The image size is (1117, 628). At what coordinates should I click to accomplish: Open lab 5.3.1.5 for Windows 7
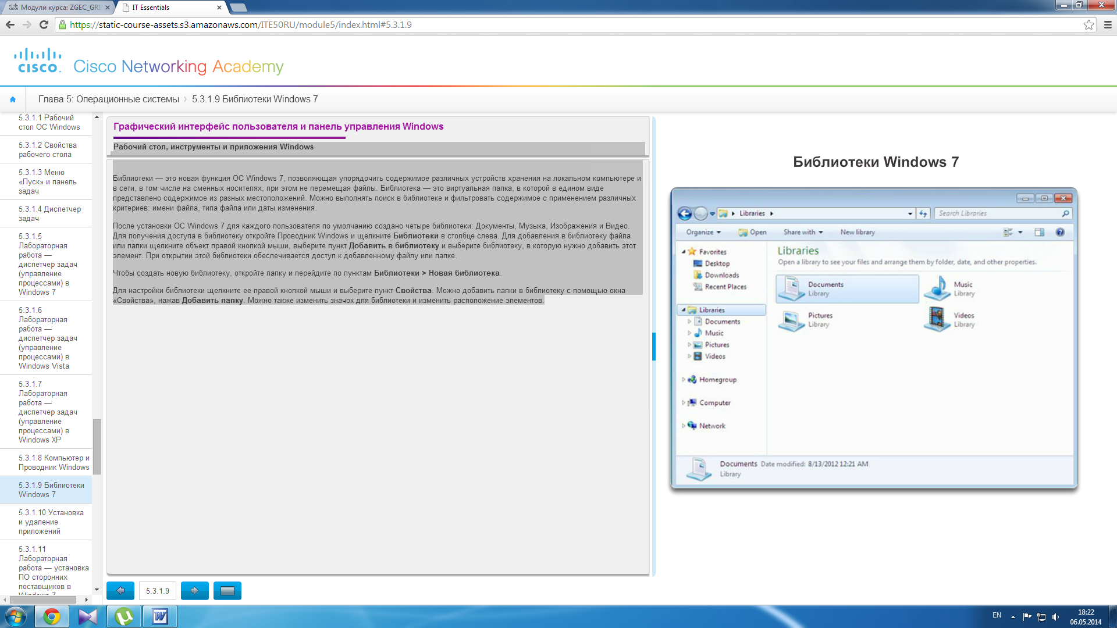[47, 264]
